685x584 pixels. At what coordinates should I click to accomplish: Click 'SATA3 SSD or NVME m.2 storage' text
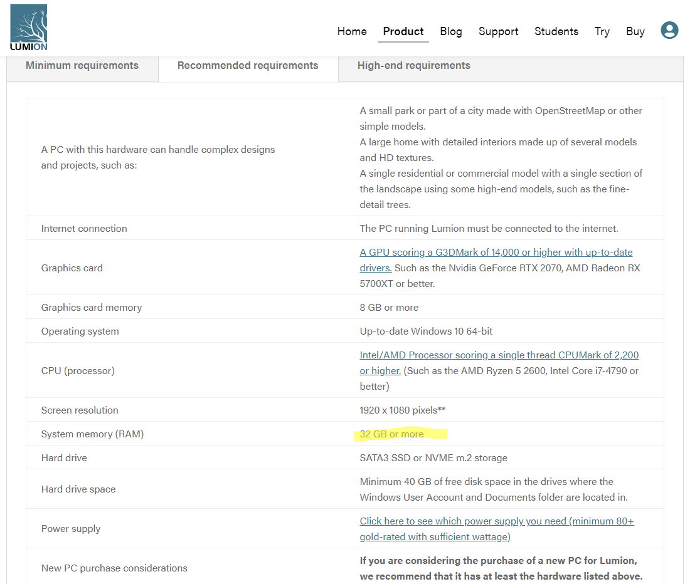433,458
